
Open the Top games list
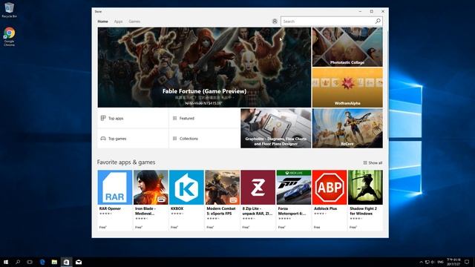click(x=133, y=139)
